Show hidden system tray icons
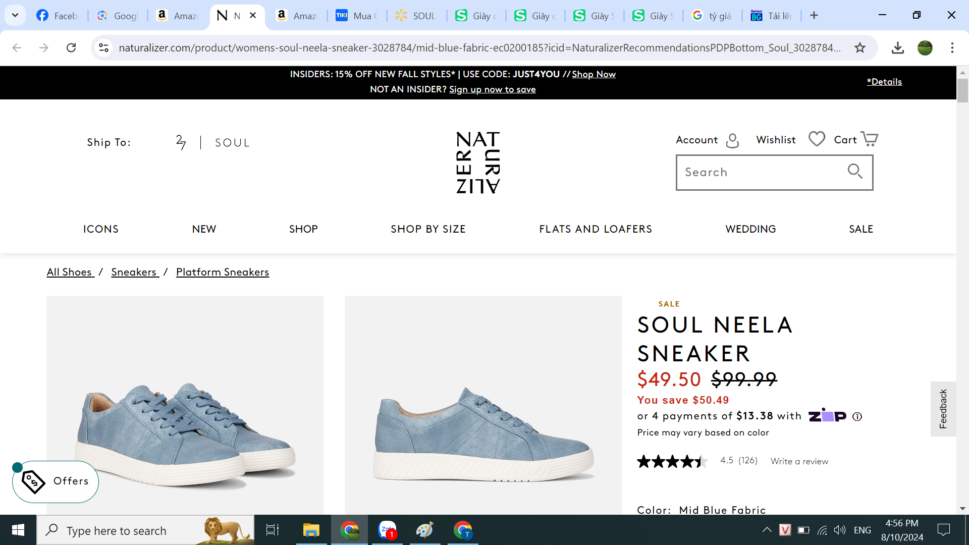 pyautogui.click(x=767, y=530)
